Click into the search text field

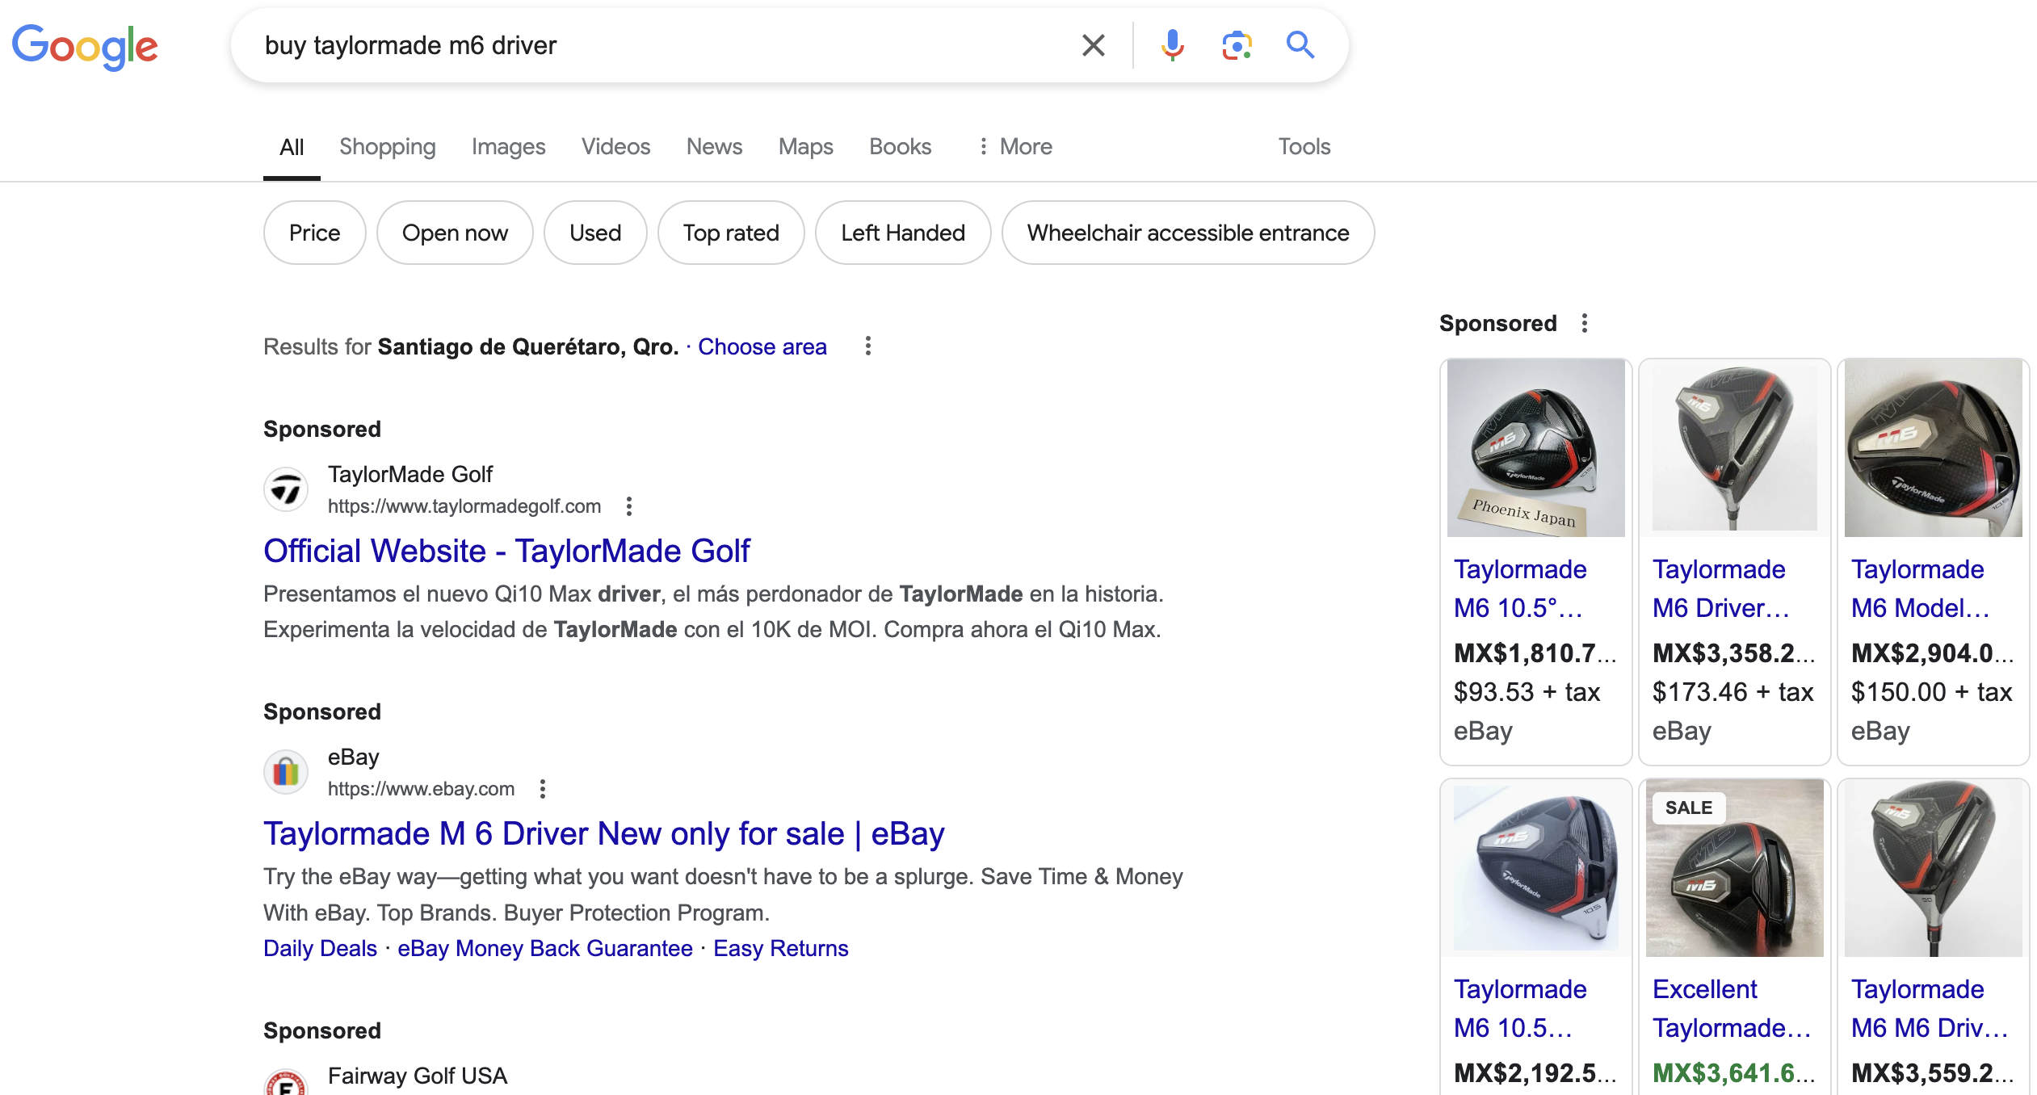coord(646,45)
